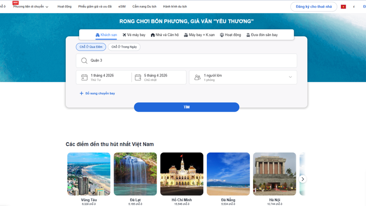
Task: Click the guests people icon
Action: tap(198, 77)
